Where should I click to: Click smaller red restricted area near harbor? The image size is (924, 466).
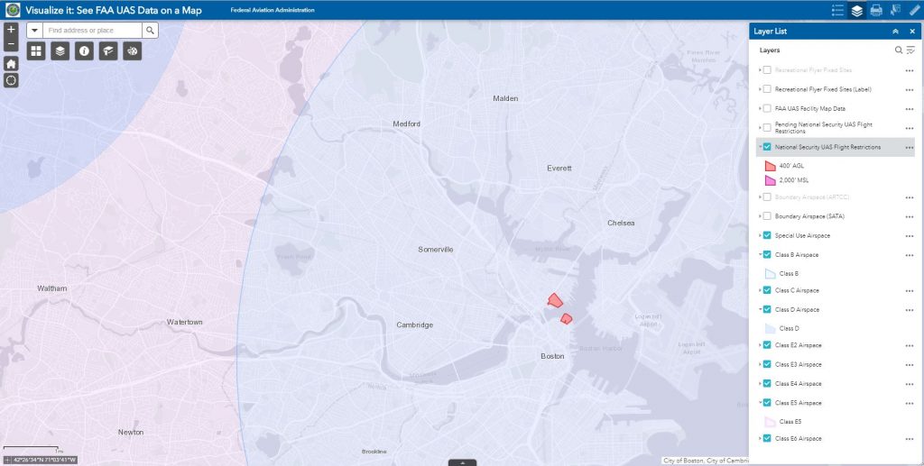coord(567,319)
